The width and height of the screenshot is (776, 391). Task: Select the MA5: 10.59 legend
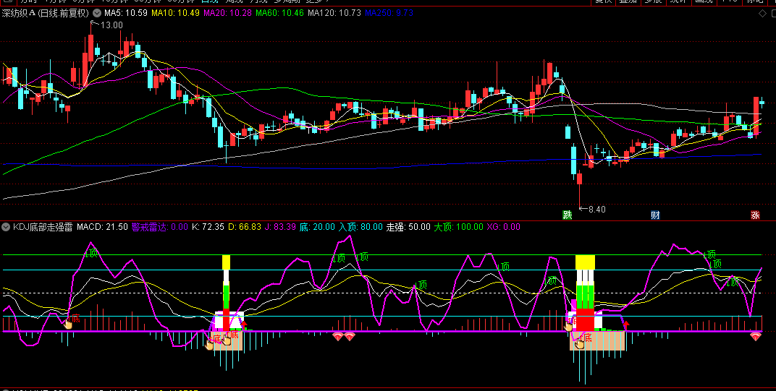tap(125, 13)
